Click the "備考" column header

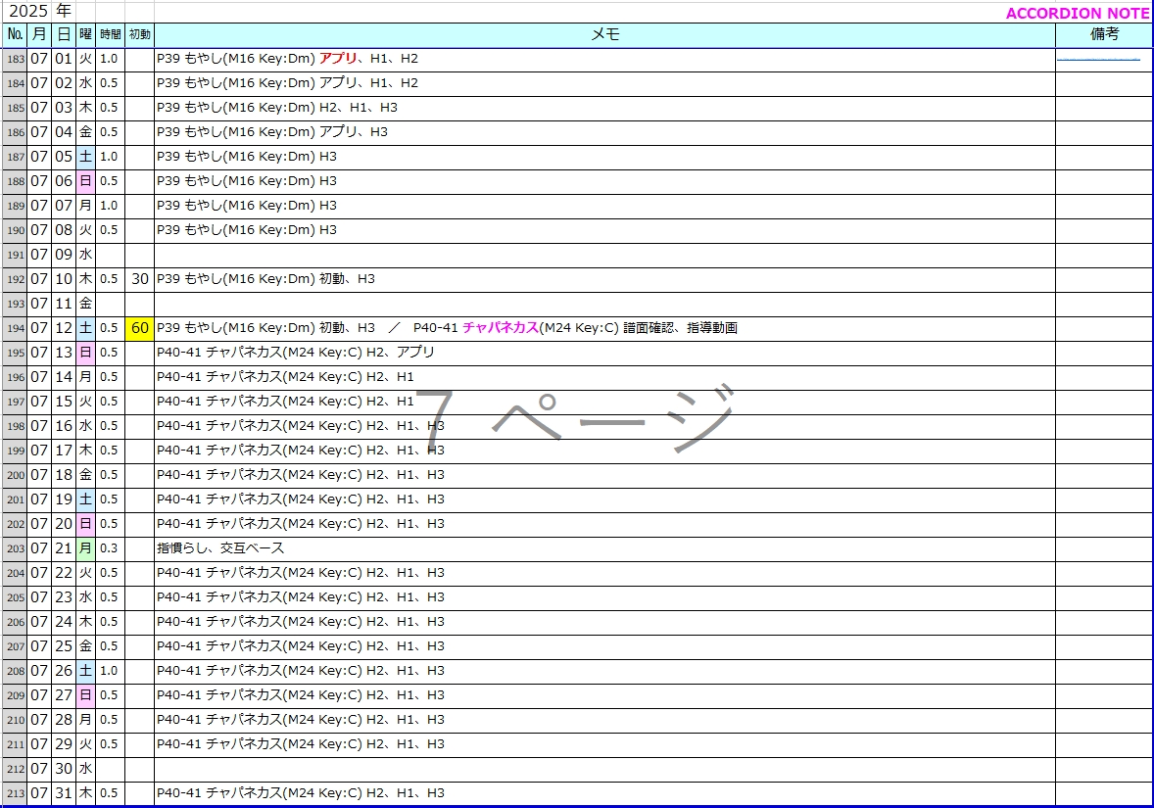point(1104,34)
